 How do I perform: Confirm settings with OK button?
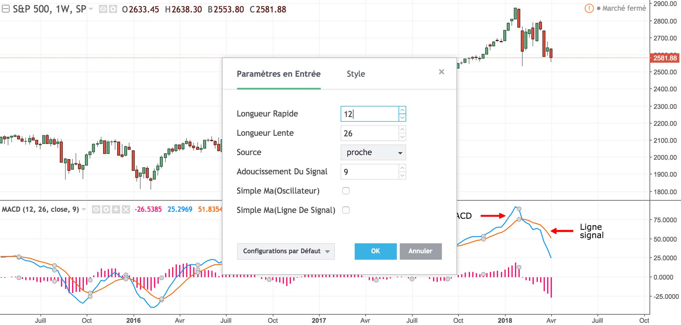pos(376,251)
